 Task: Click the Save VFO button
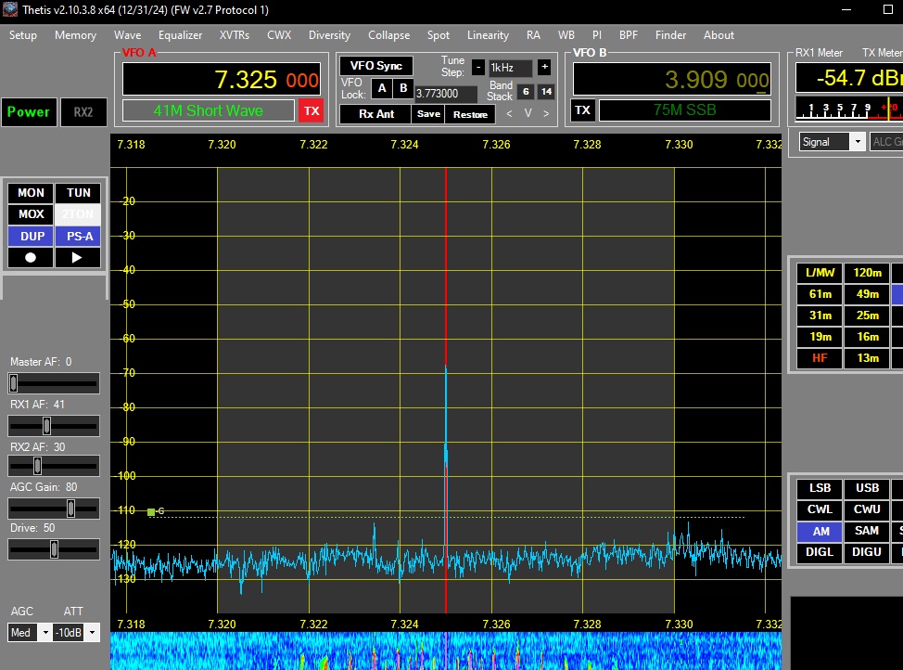pyautogui.click(x=428, y=114)
